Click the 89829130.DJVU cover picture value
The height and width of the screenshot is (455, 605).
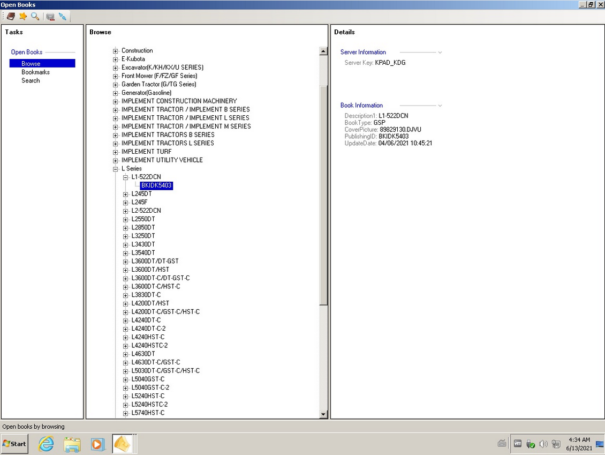[x=400, y=129]
